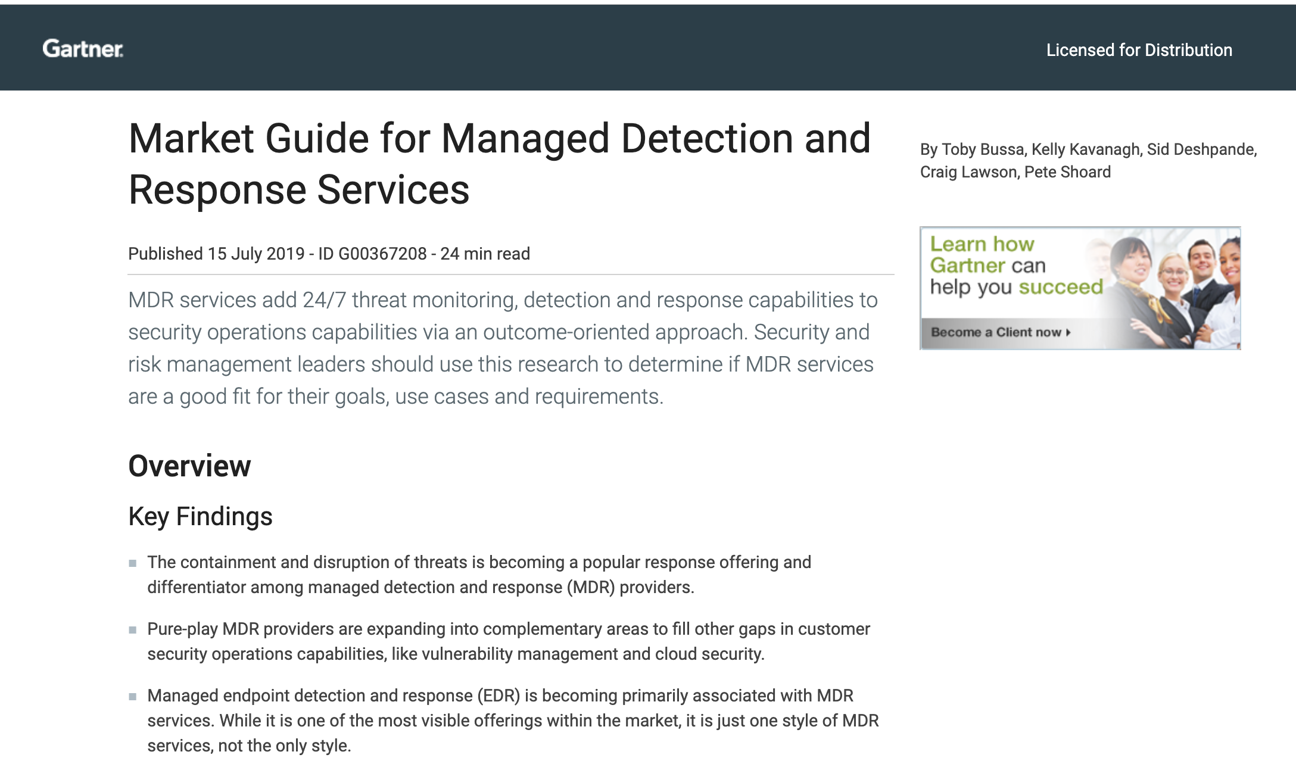Click the author line starting with Toby Bussa
The image size is (1296, 761).
1088,149
